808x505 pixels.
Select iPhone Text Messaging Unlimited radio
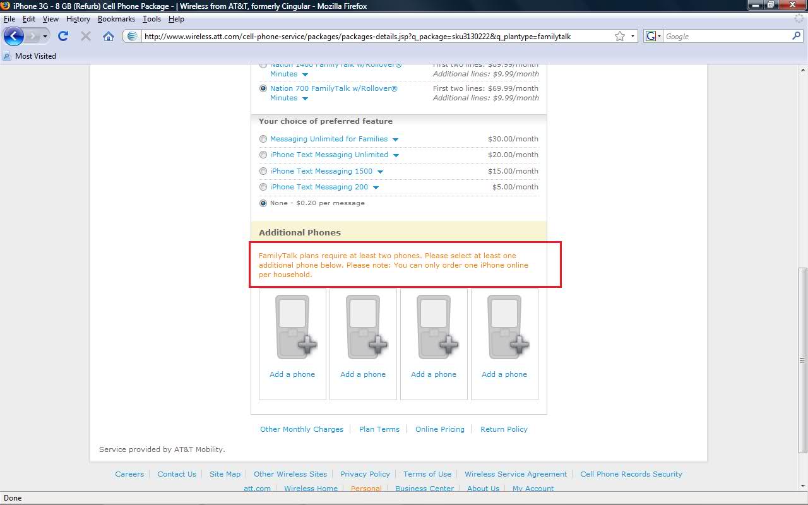click(263, 155)
